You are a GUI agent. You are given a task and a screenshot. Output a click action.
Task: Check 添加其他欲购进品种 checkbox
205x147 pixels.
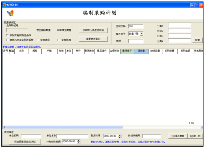pyautogui.click(x=8, y=35)
